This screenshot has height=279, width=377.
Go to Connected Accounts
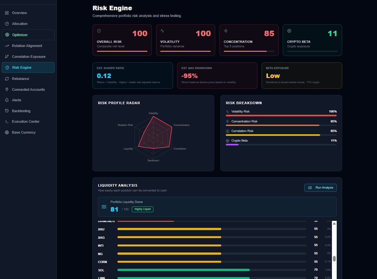(x=28, y=89)
